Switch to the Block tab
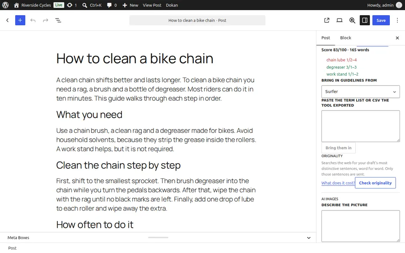Screen dimensions: 405x253 click(346, 38)
